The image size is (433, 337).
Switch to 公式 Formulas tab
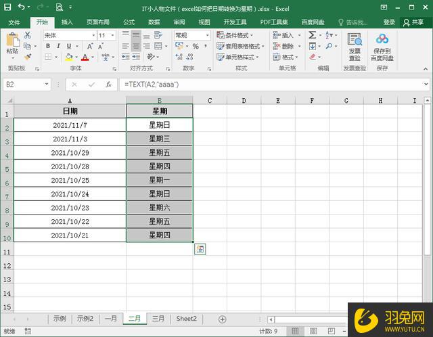(129, 22)
